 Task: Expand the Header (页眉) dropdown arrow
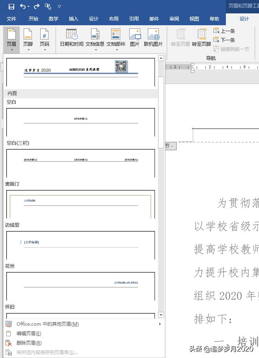pyautogui.click(x=11, y=50)
